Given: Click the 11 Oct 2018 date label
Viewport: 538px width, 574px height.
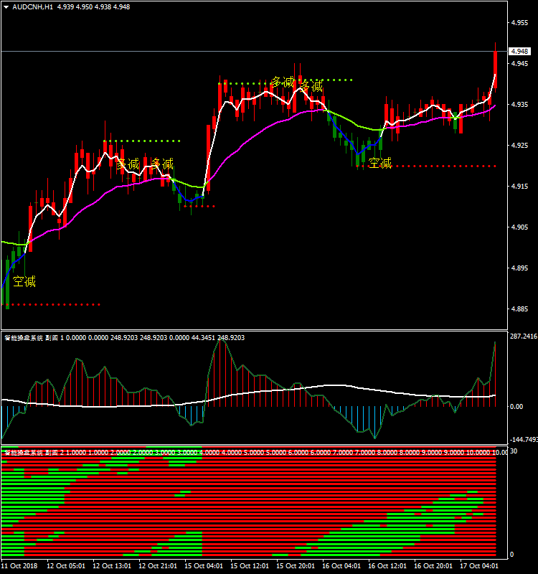Looking at the screenshot, I should point(20,565).
